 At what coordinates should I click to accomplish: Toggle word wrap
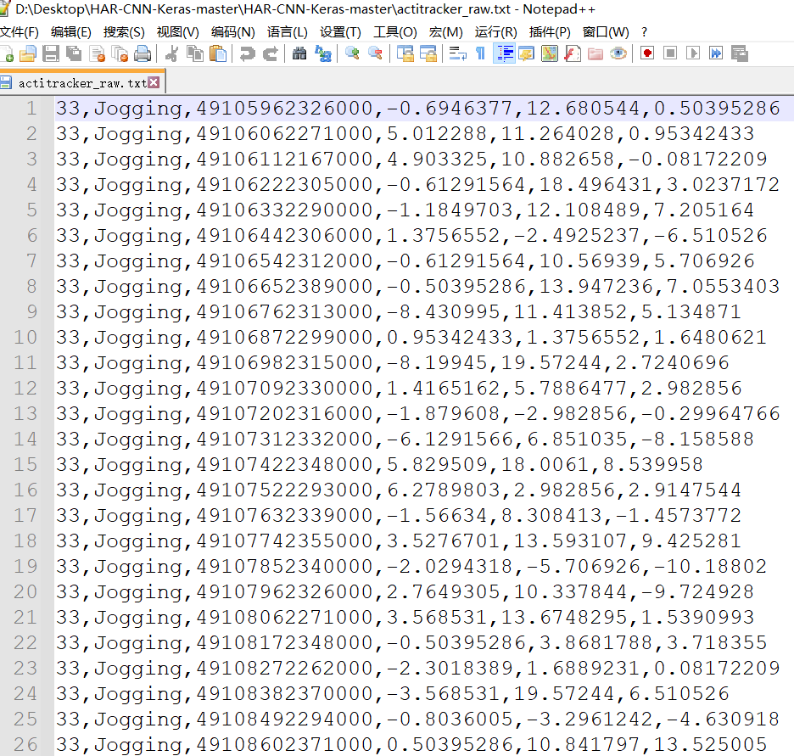pyautogui.click(x=458, y=53)
